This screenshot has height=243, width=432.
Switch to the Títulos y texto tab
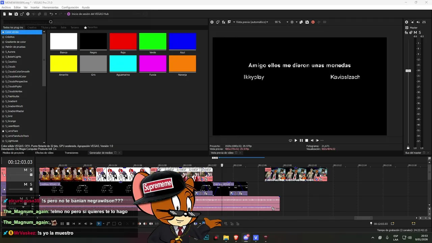pyautogui.click(x=49, y=27)
